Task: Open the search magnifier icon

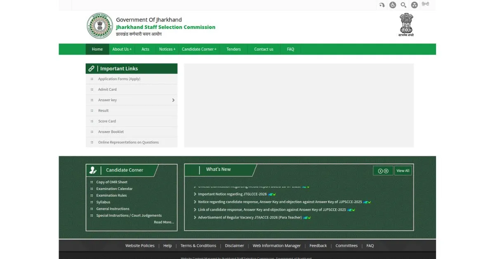Action: pos(403,5)
